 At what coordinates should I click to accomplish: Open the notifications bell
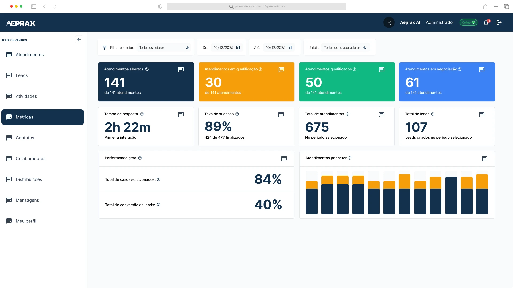coord(486,23)
